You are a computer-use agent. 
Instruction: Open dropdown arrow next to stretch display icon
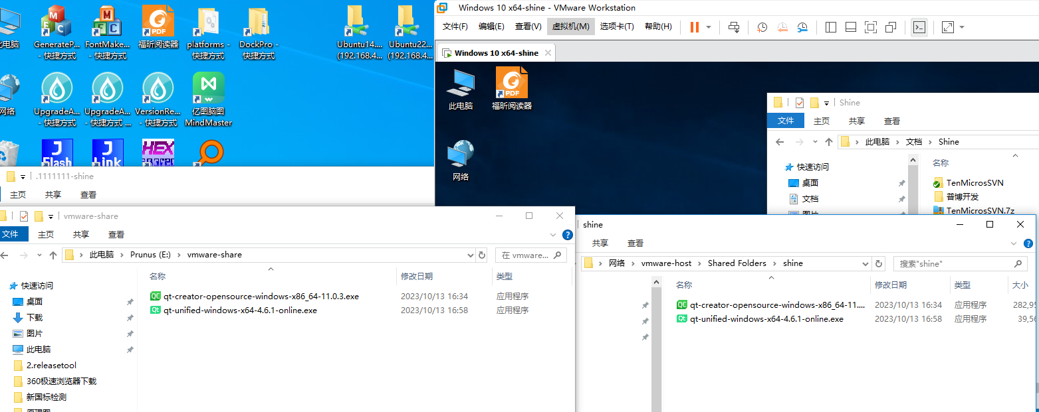point(962,27)
